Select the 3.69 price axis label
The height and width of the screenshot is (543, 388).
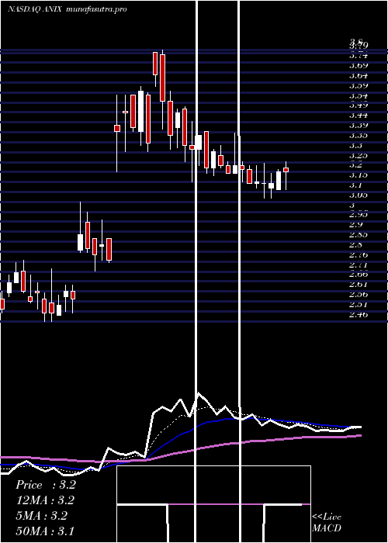(359, 65)
